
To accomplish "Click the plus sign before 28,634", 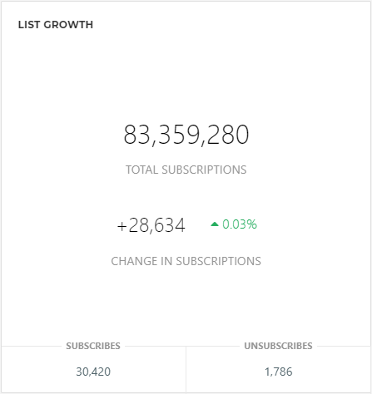I will 122,226.
